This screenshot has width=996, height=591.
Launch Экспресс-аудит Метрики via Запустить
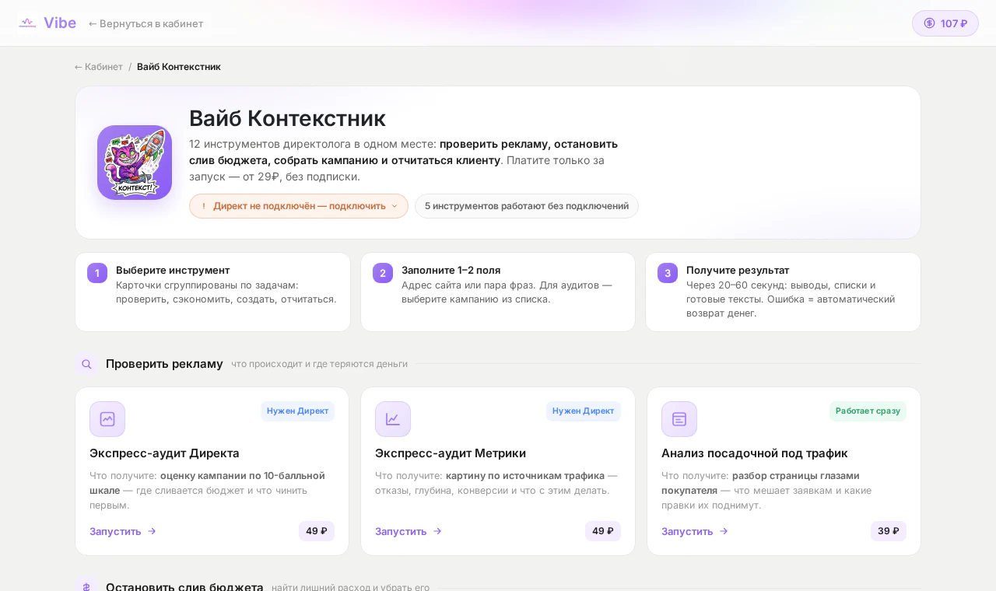point(409,531)
